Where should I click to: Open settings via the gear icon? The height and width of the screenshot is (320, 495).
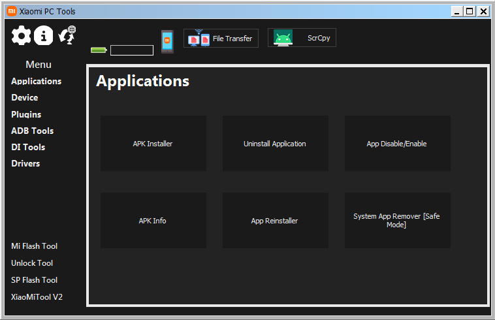(21, 35)
